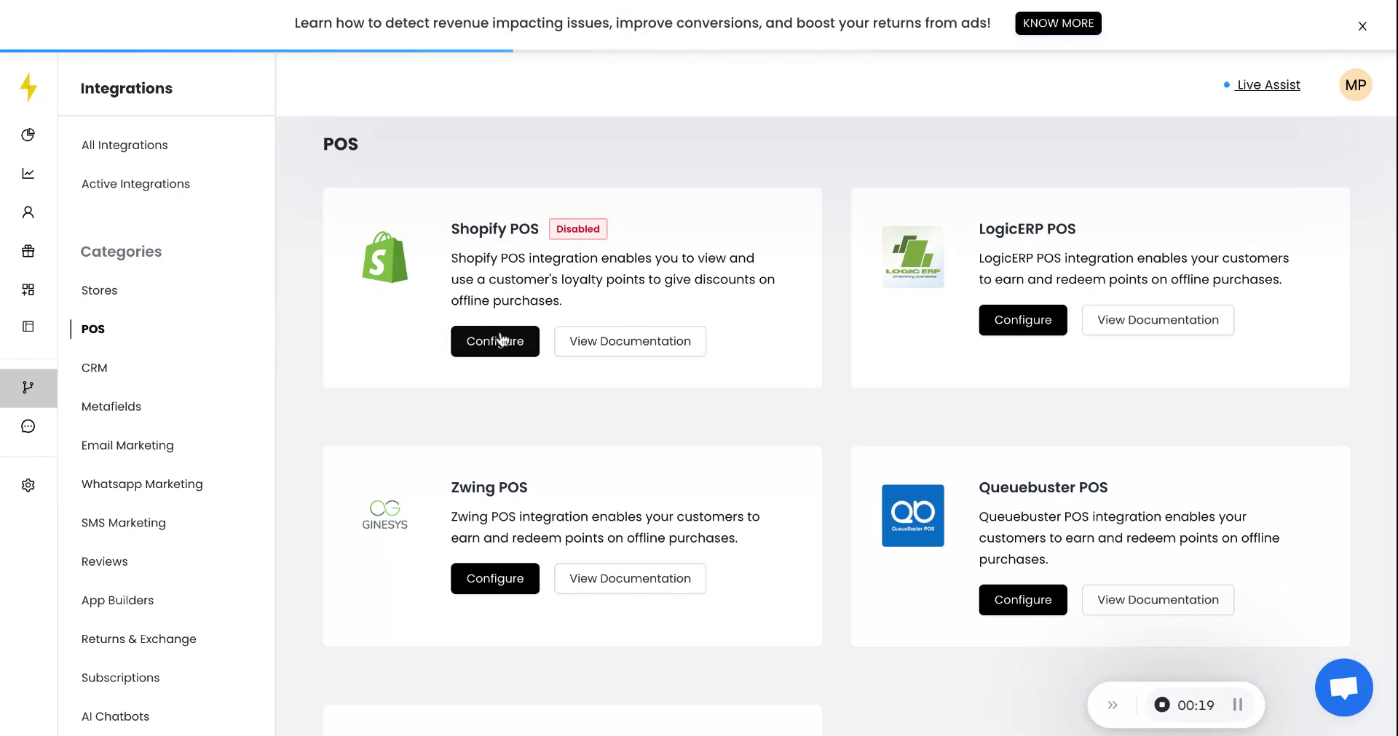This screenshot has height=736, width=1398.
Task: Switch to the POS category
Action: coord(92,329)
